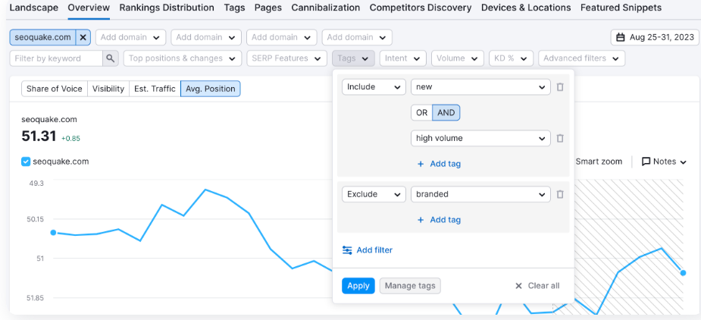The image size is (701, 320).
Task: Open the last Add domain dropdown
Action: [x=357, y=38]
